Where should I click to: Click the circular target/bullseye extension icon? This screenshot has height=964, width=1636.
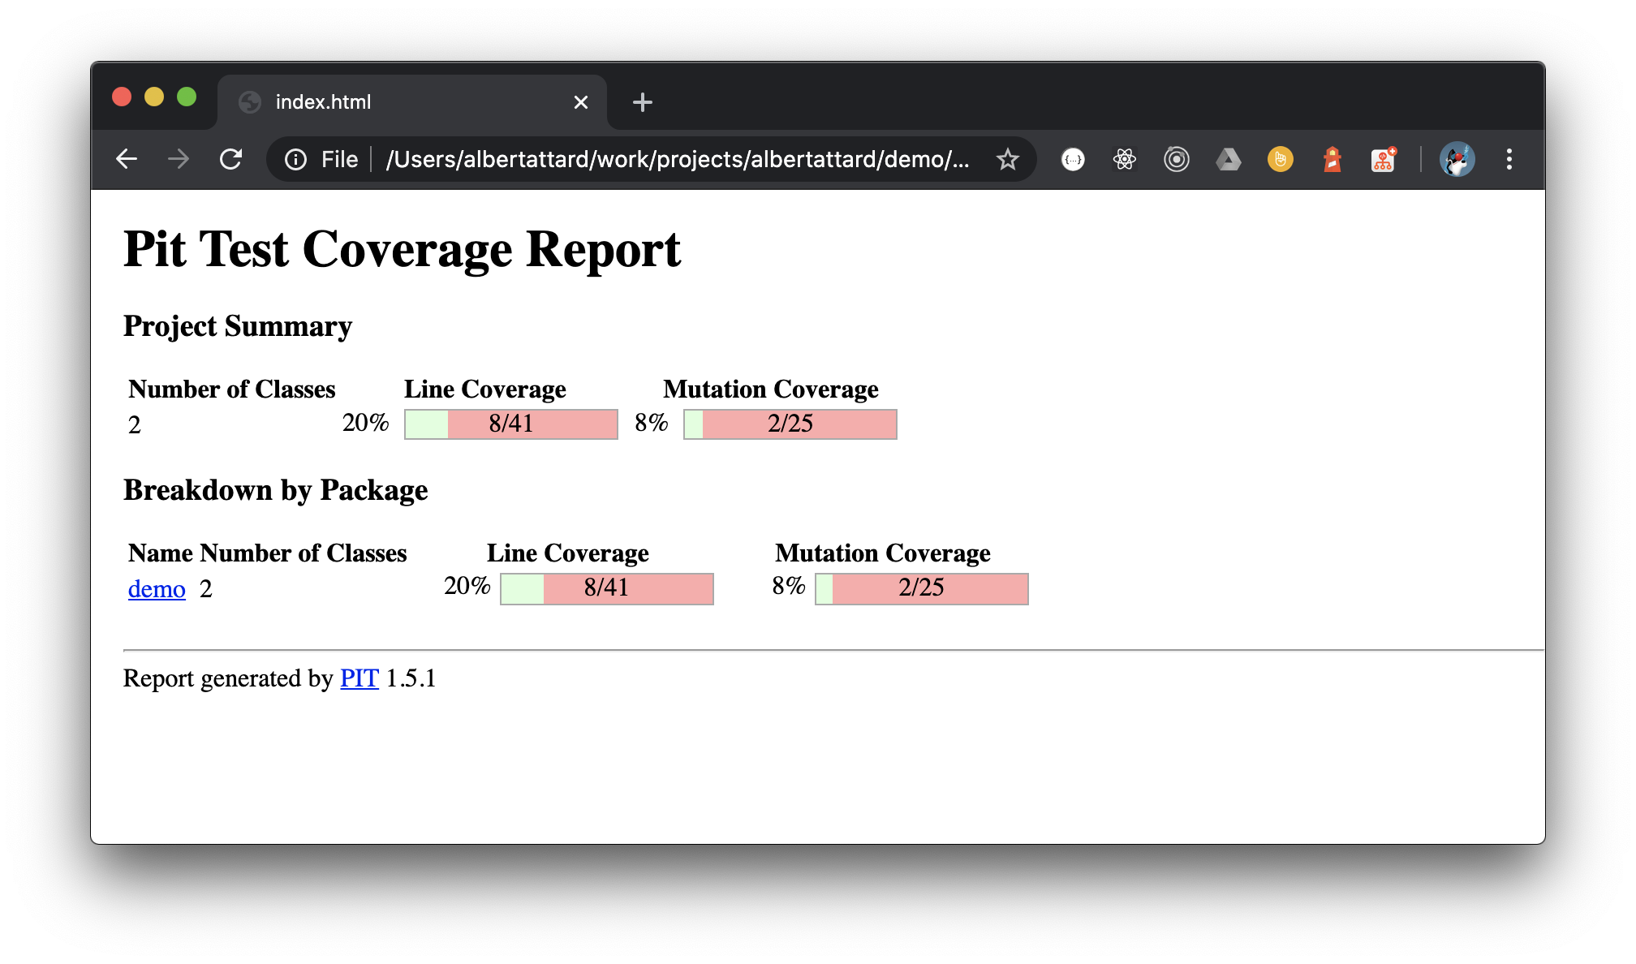point(1175,160)
